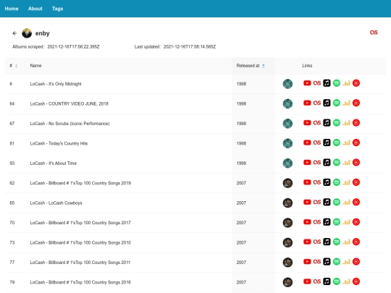The height and width of the screenshot is (293, 391).
Task: Open Last.fm link for LoCash Cowboys
Action: click(317, 202)
